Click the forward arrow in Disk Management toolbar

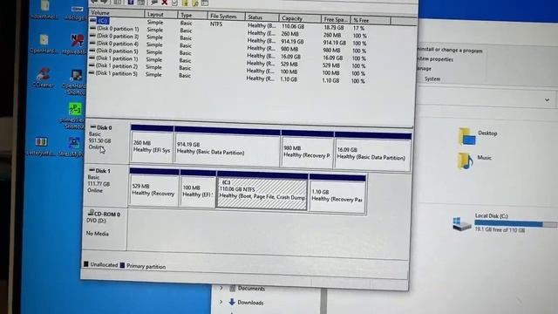105,2
